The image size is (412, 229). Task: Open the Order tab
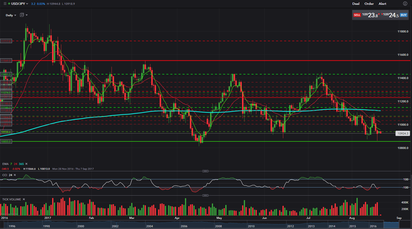click(369, 4)
